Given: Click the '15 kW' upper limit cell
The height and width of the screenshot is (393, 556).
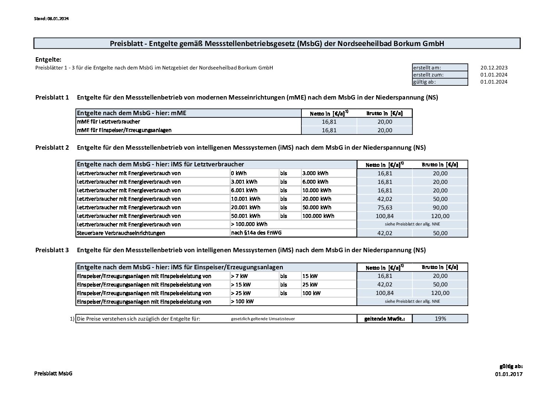Looking at the screenshot, I should tap(329, 276).
